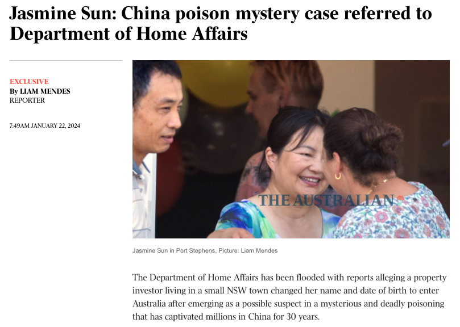Click the gold hoop earring in photo

click(338, 176)
